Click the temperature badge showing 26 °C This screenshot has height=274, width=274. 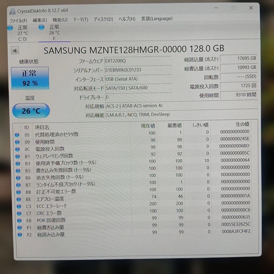click(31, 111)
